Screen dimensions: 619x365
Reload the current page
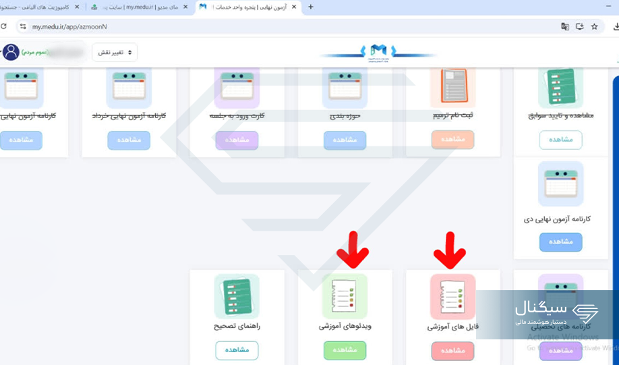click(4, 26)
